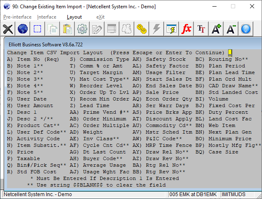Click the eXit menu item
The width and height of the screenshot is (262, 199).
(x=100, y=17)
